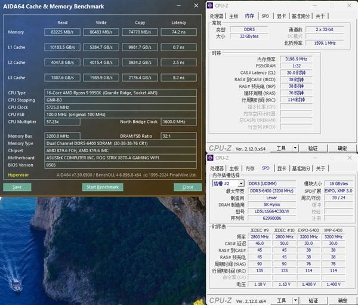
Task: Select the SPD tab in the upper CPU-Z window
Action: coord(265,16)
